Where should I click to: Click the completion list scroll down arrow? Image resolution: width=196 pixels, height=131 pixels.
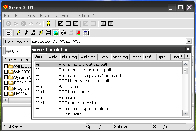coord(185,113)
